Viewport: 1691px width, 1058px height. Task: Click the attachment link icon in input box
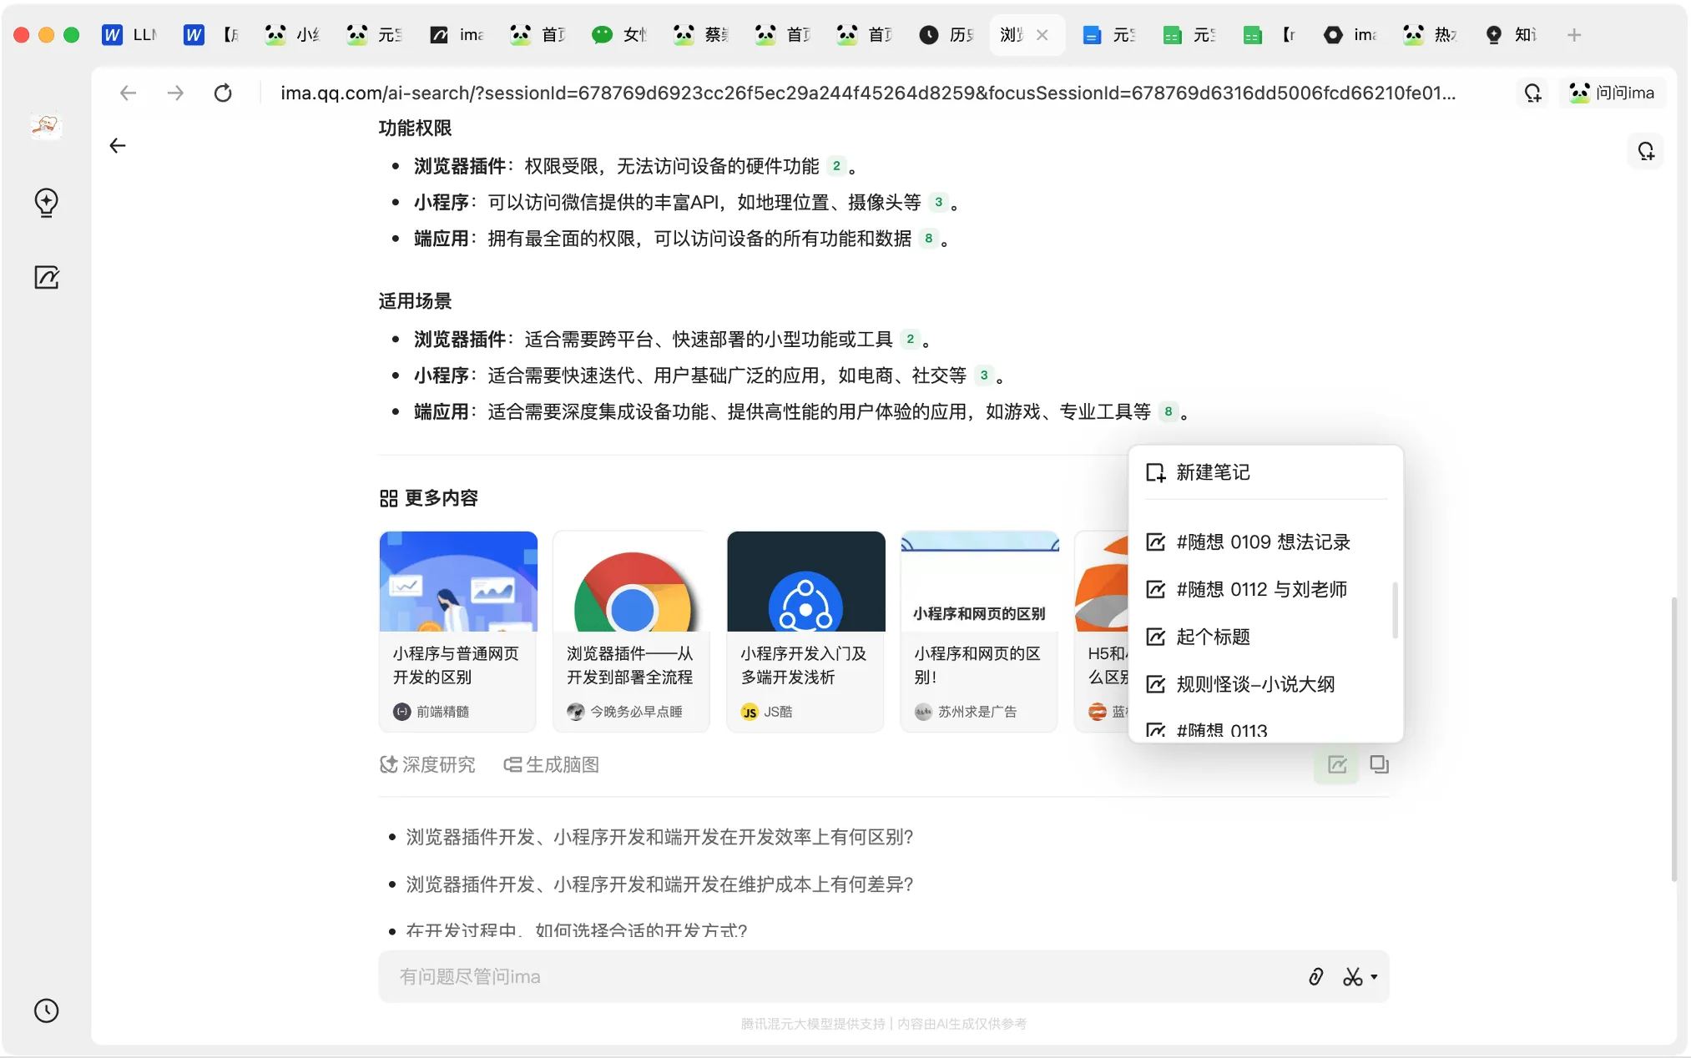1316,976
